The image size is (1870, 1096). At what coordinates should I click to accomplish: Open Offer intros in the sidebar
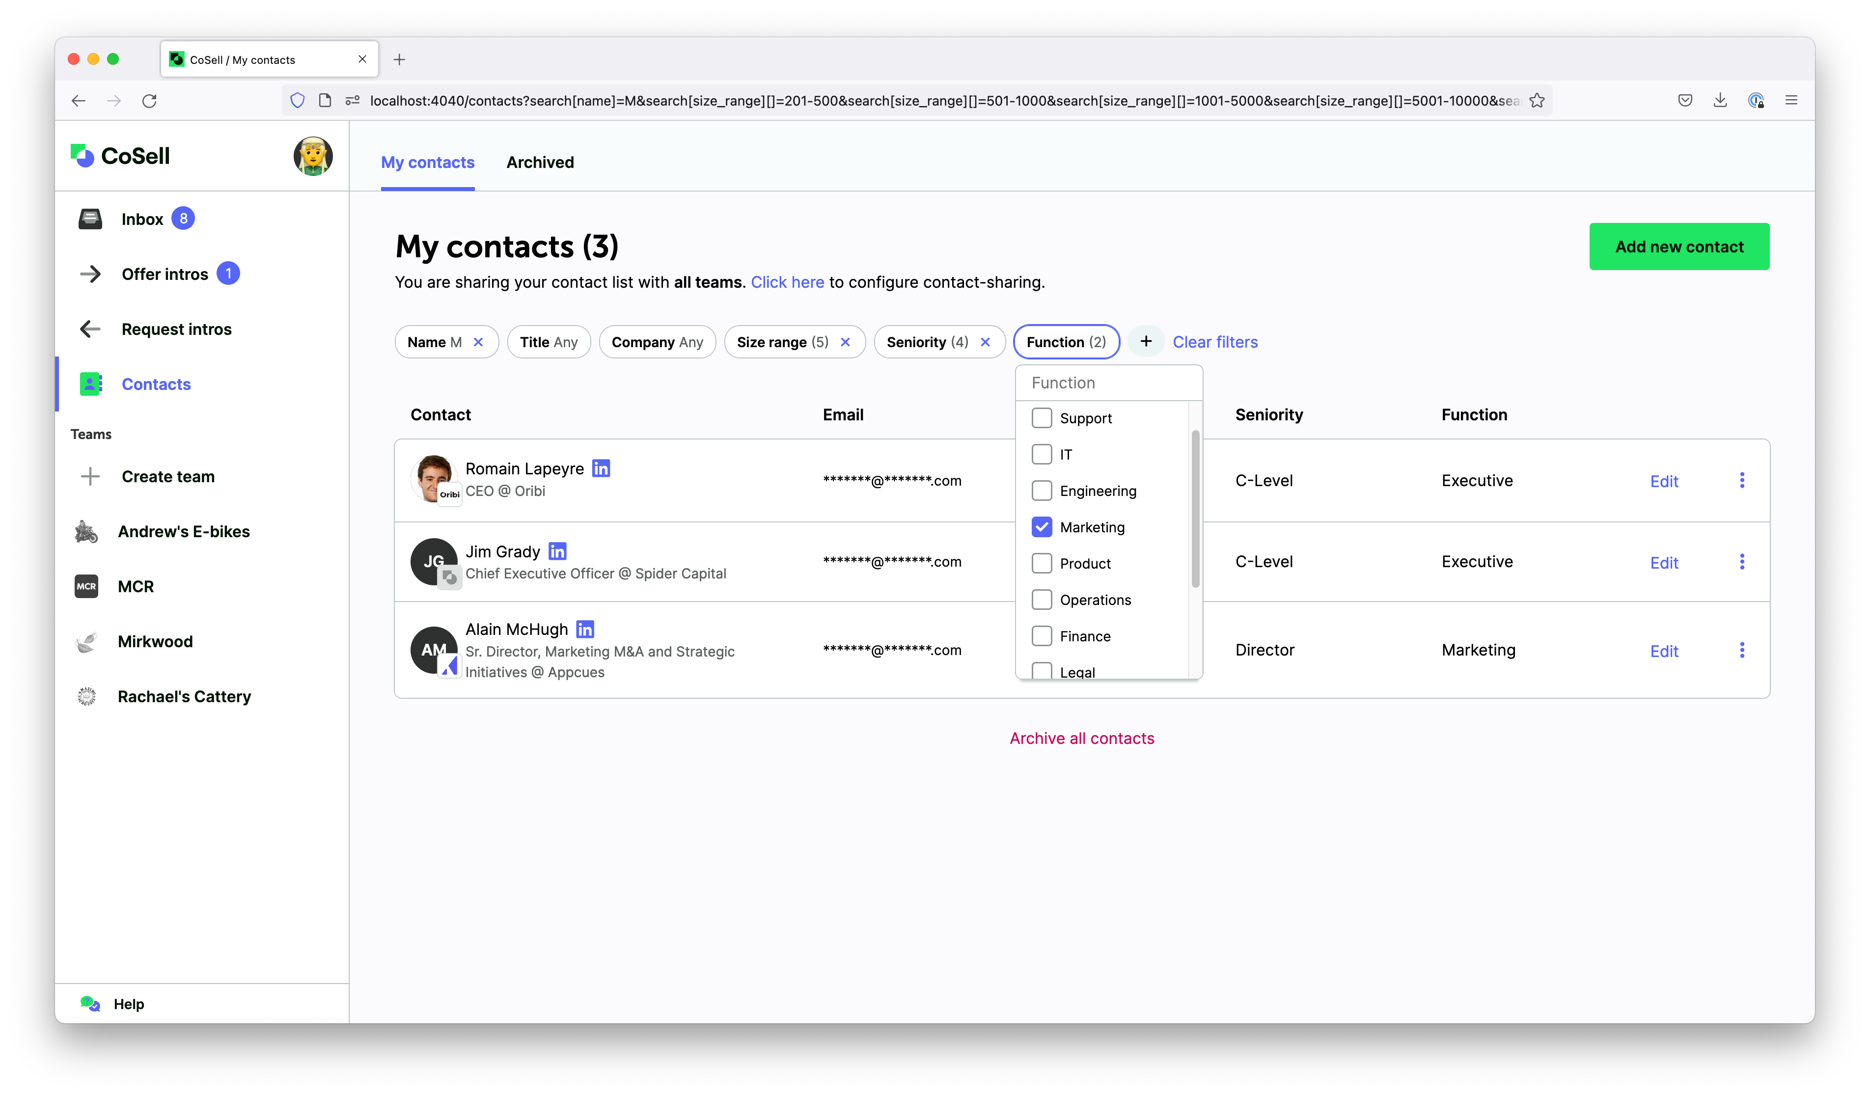165,274
